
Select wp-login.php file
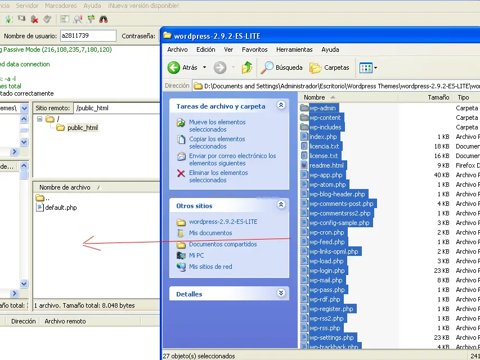[x=326, y=271]
